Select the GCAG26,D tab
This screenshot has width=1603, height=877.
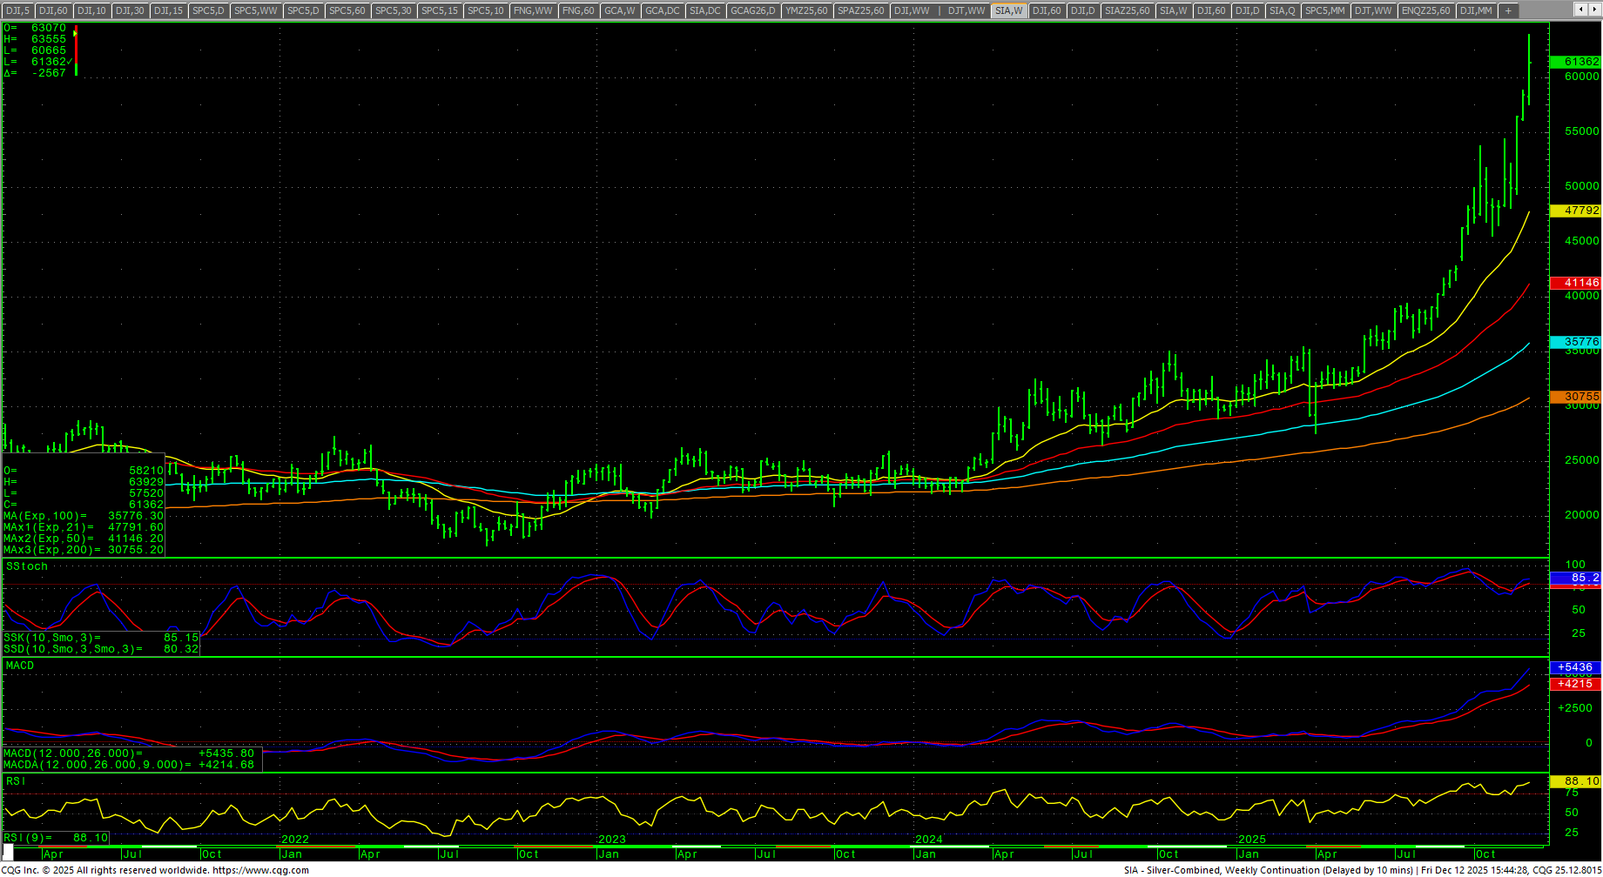pos(752,10)
